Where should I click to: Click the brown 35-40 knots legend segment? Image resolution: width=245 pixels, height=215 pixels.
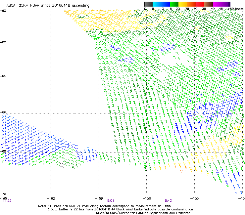pyautogui.click(x=209, y=4)
